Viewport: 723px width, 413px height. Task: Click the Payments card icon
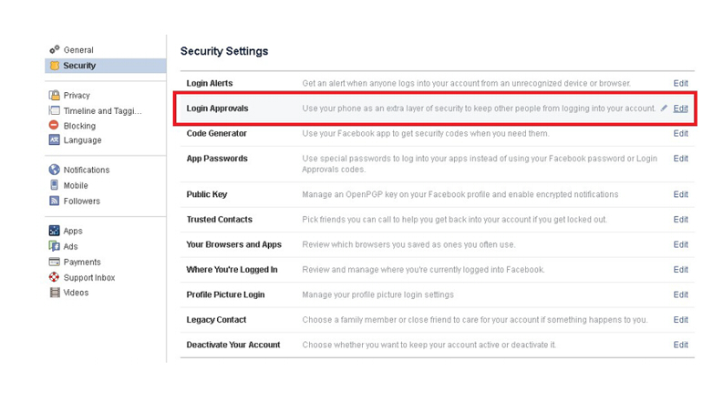coord(54,262)
